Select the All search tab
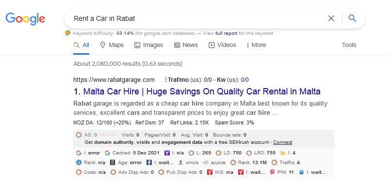This screenshot has height=183, width=391. pyautogui.click(x=81, y=45)
